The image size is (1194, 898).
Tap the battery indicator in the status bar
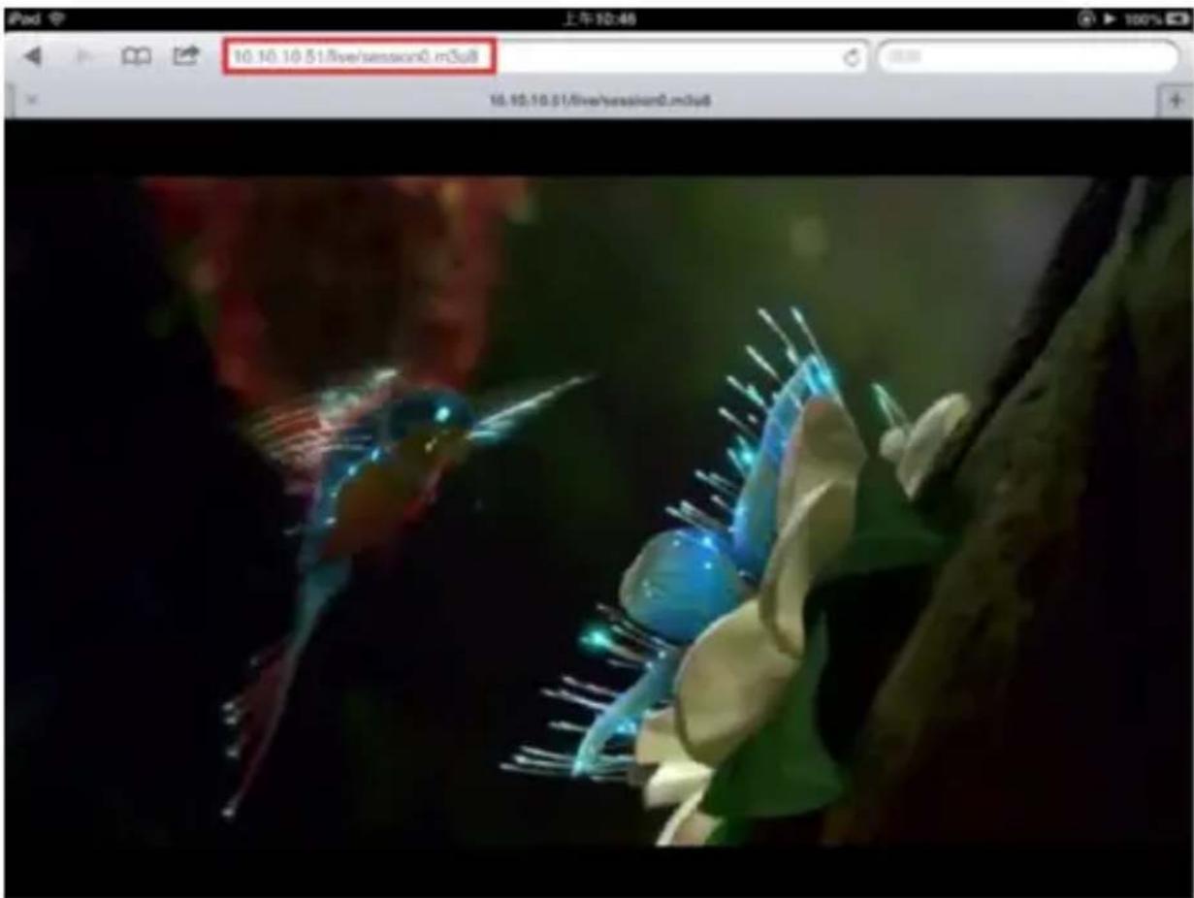click(x=1177, y=18)
